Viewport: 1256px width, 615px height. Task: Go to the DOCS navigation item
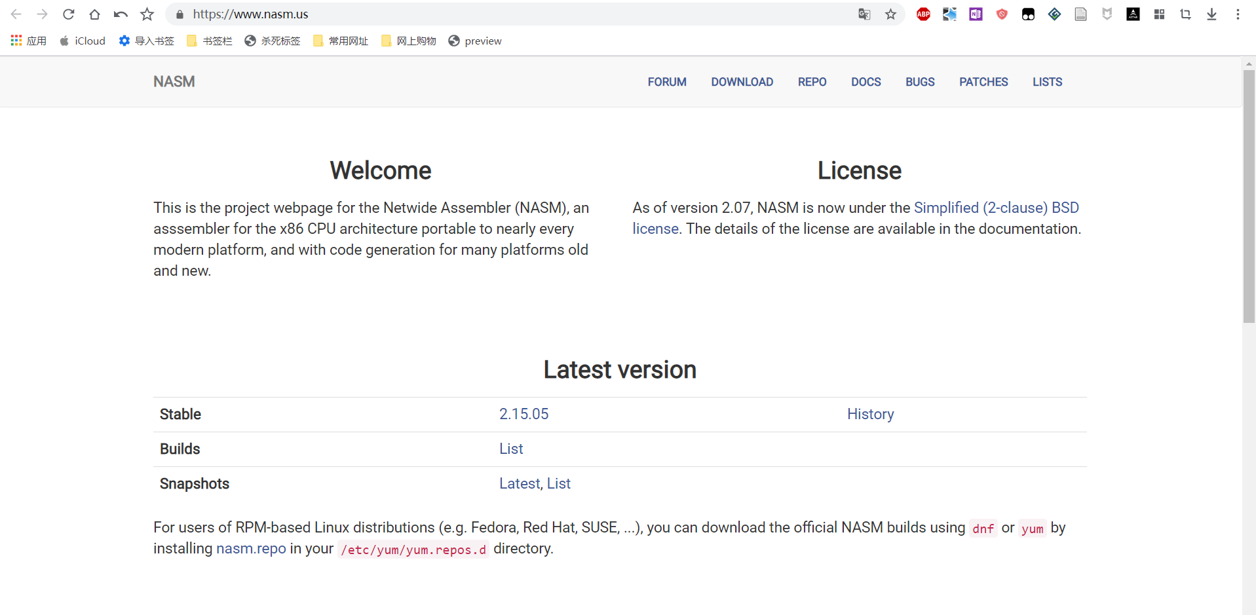pos(866,82)
